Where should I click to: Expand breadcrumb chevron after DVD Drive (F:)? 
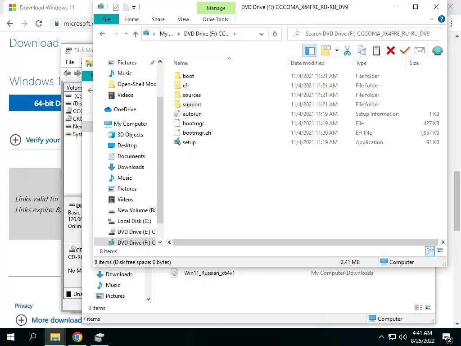click(x=235, y=34)
